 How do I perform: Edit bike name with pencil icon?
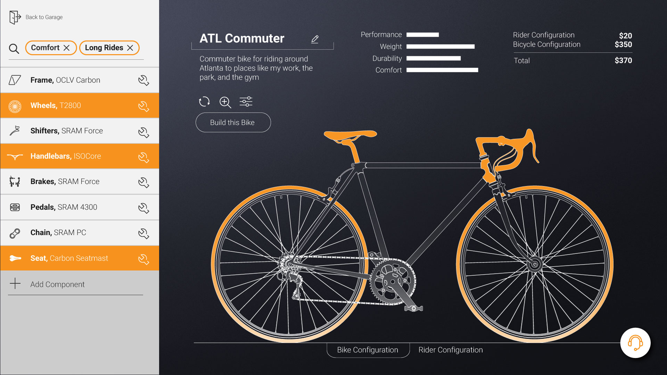click(x=315, y=39)
